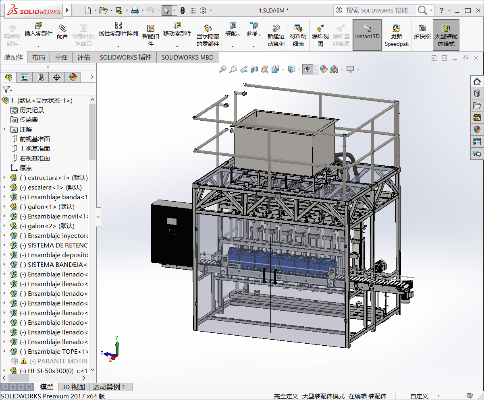
Task: Select the 配合 (Mate) tool
Action: click(x=62, y=28)
